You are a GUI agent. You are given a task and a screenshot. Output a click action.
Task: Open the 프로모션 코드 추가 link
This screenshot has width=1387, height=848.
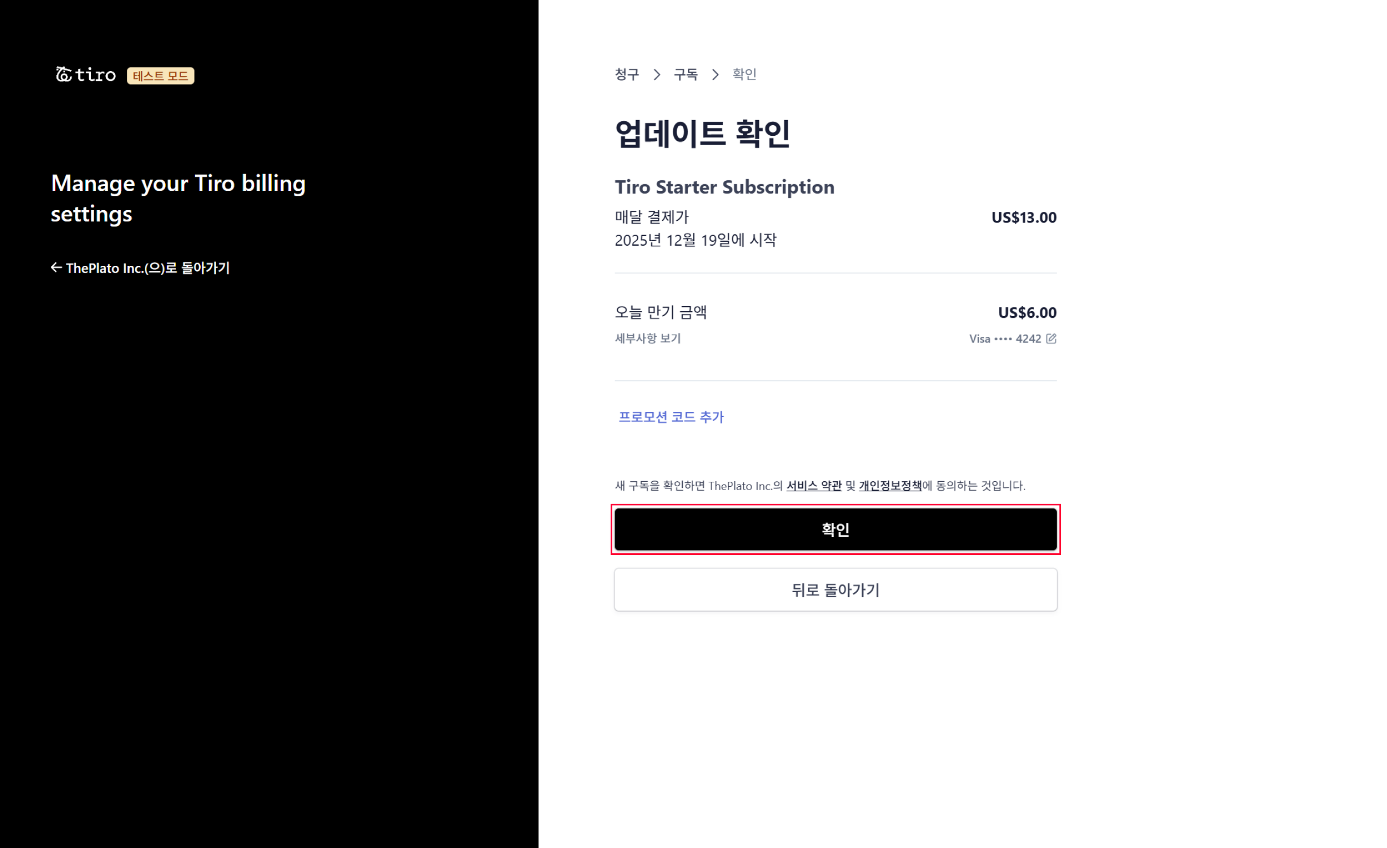point(671,417)
